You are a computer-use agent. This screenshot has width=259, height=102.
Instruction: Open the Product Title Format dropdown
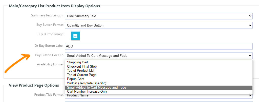tap(159, 95)
